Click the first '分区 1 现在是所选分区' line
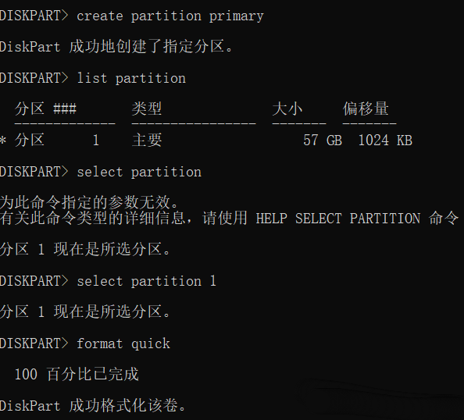The width and height of the screenshot is (464, 420). pyautogui.click(x=85, y=249)
